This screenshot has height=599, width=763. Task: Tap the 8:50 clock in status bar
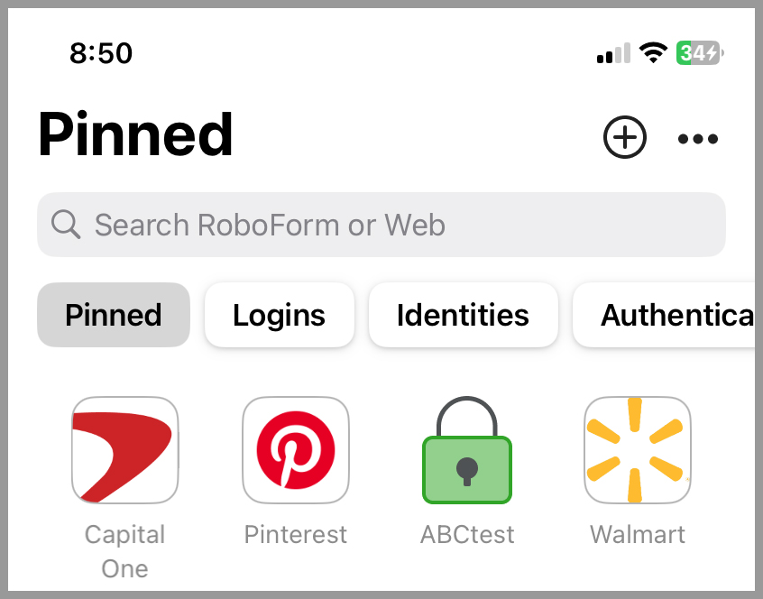(x=101, y=52)
